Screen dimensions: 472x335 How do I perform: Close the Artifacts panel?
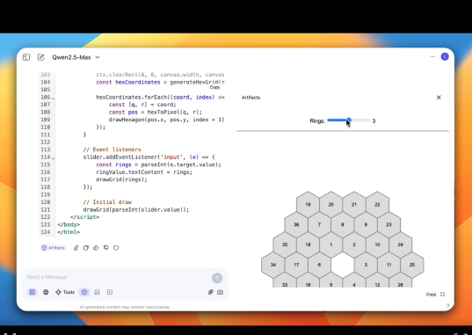pos(439,98)
